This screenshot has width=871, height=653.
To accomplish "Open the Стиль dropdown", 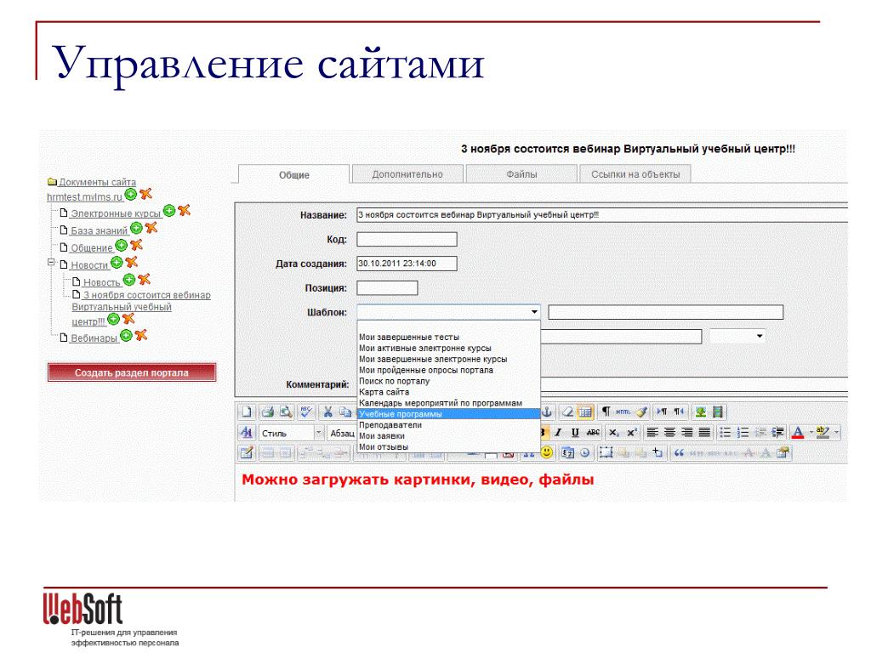I will [319, 433].
